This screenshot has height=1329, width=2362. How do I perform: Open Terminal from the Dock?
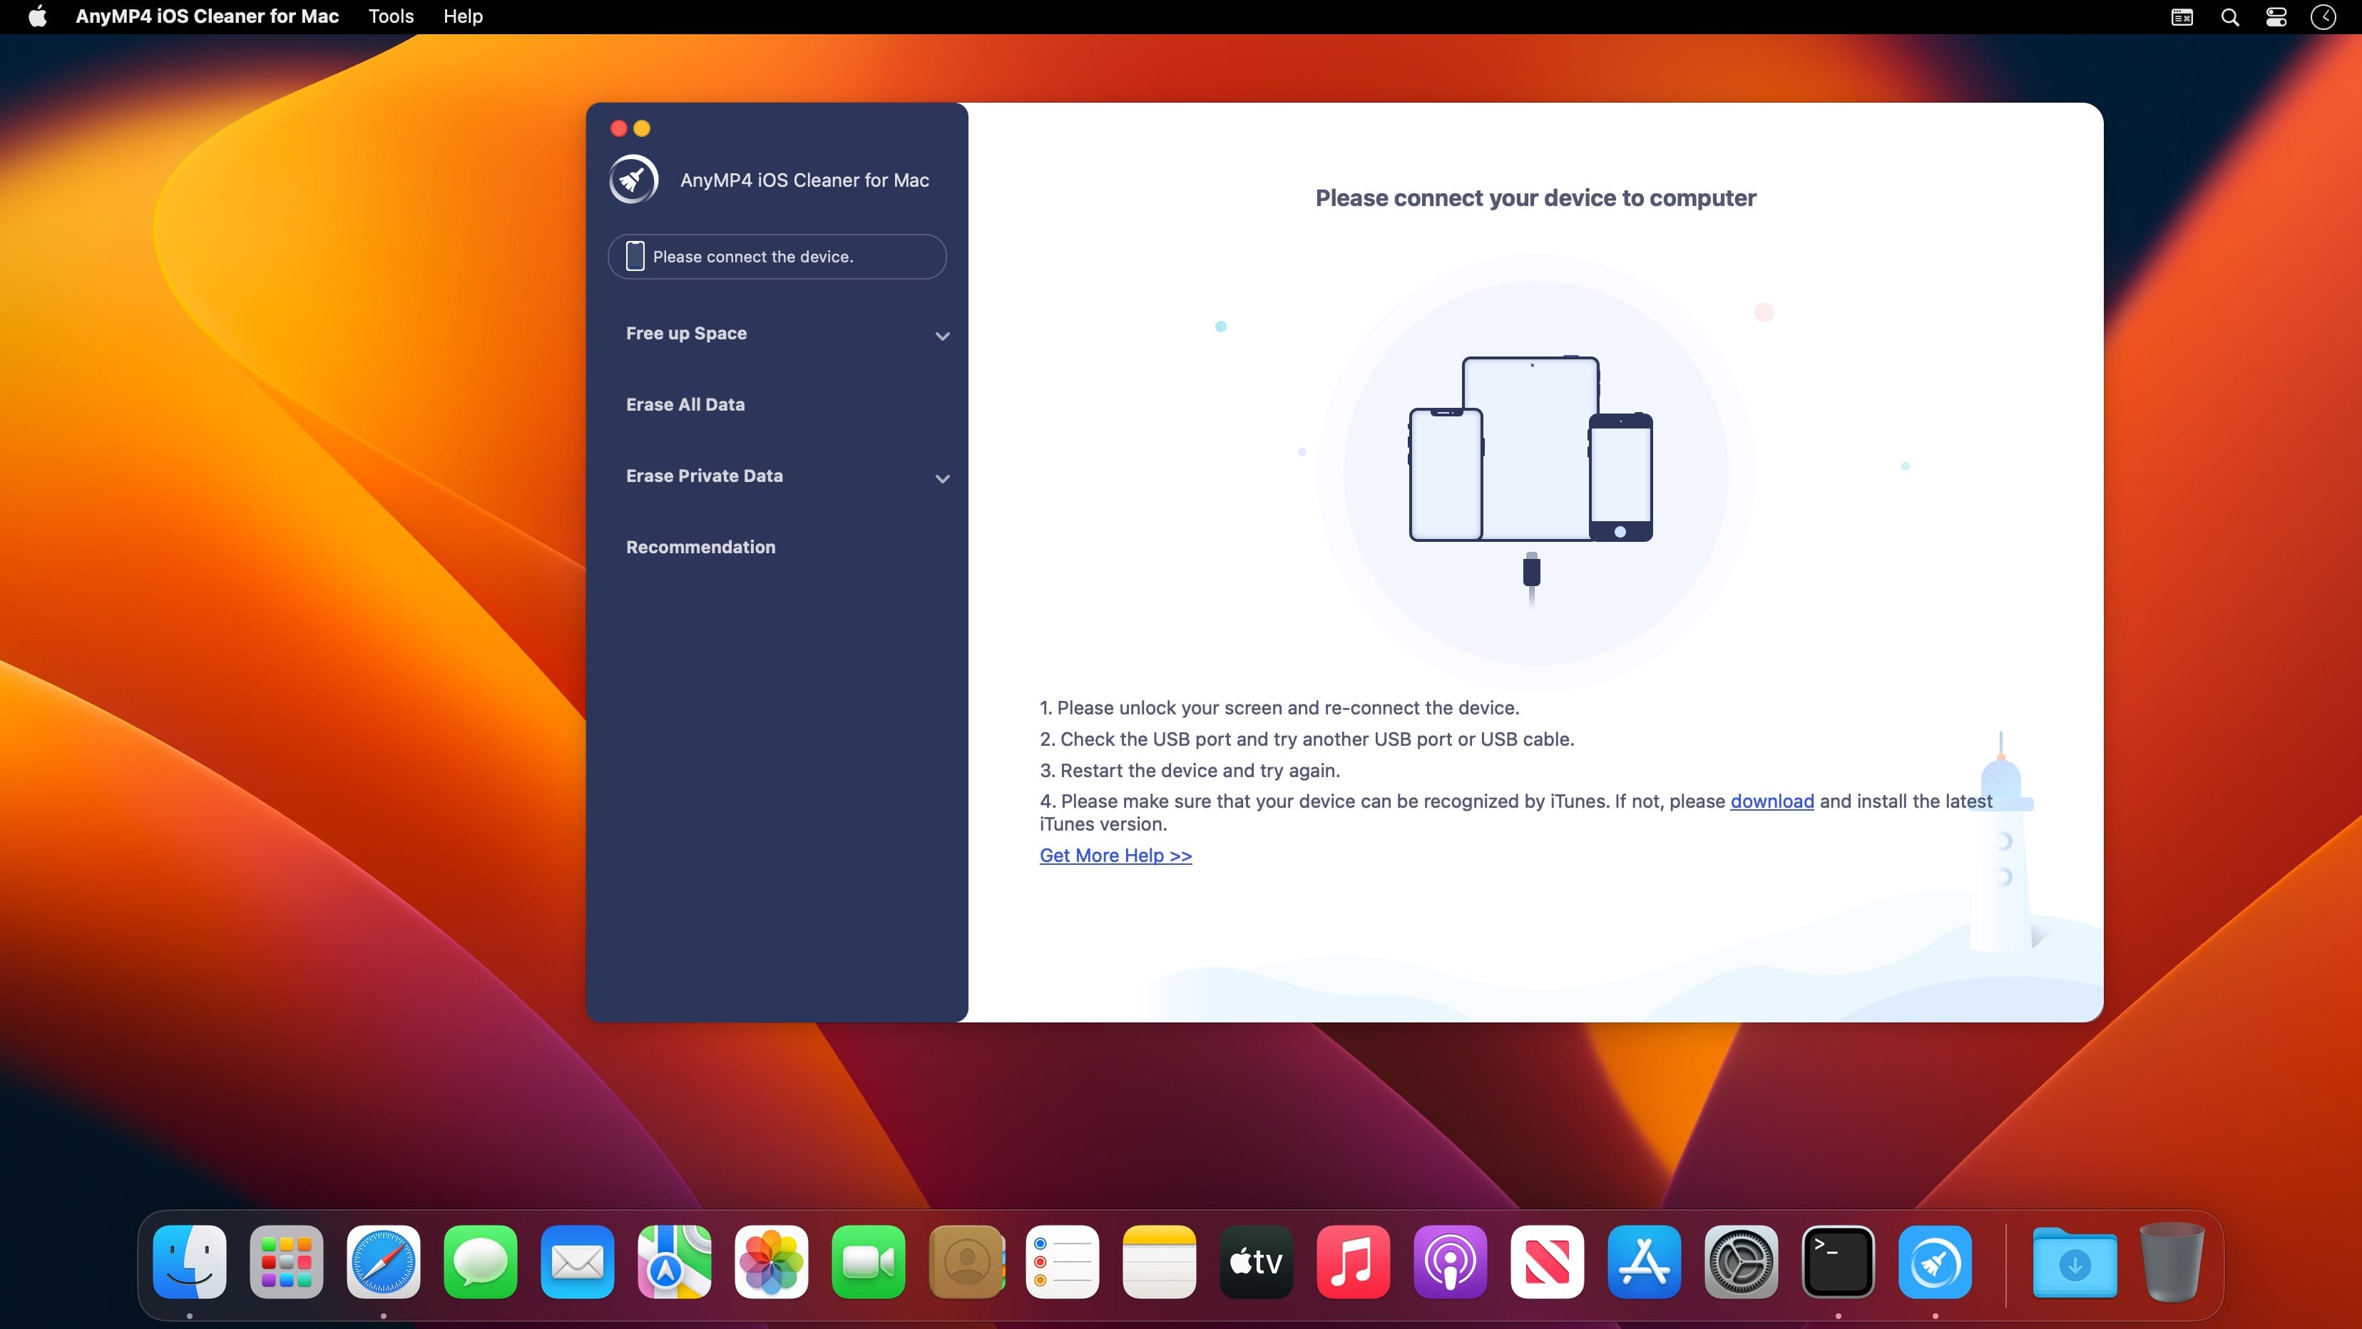1838,1261
